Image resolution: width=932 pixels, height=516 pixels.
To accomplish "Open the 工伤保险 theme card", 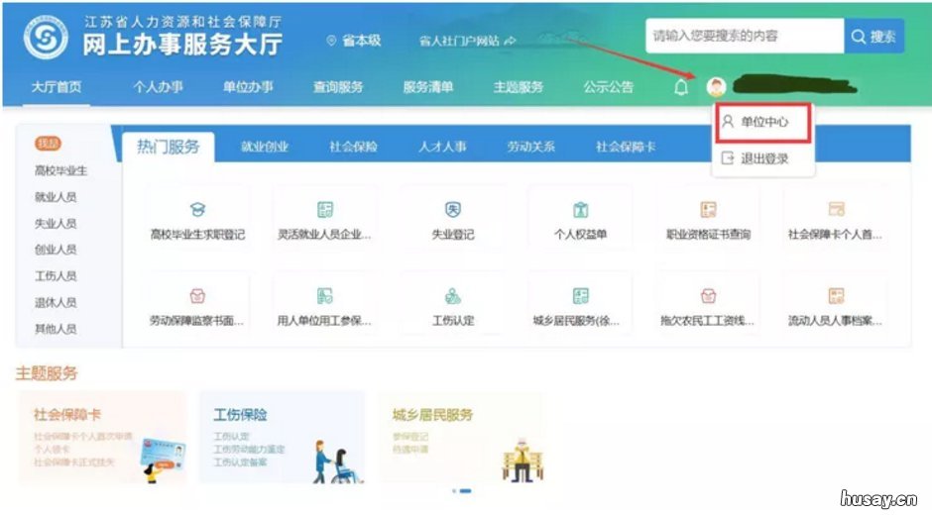I will [282, 437].
